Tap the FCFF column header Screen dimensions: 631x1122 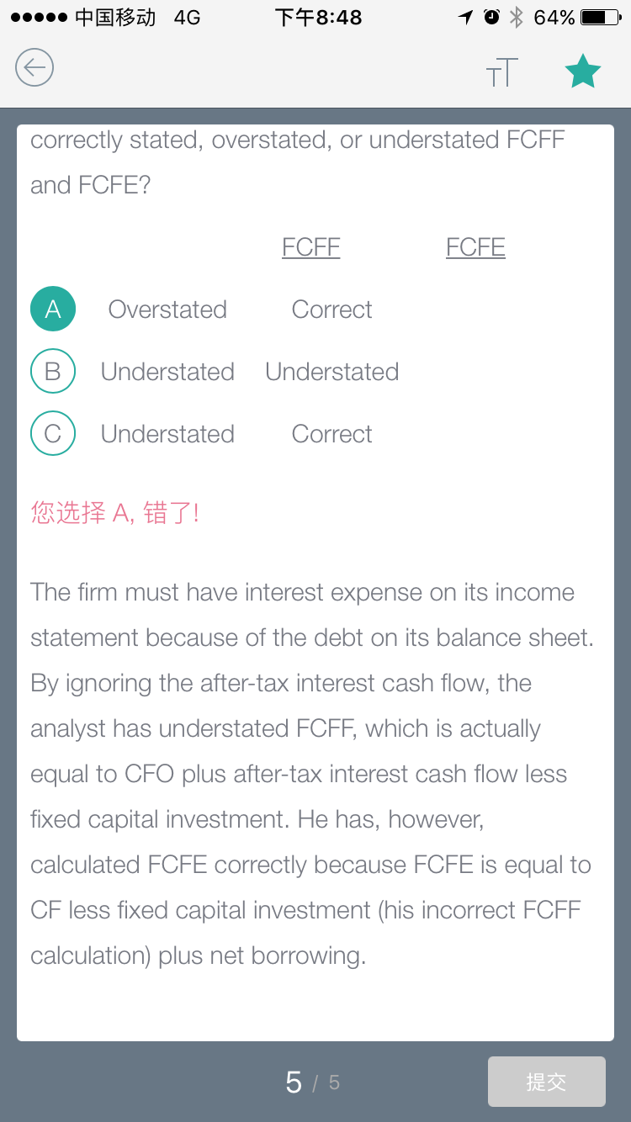(x=311, y=247)
